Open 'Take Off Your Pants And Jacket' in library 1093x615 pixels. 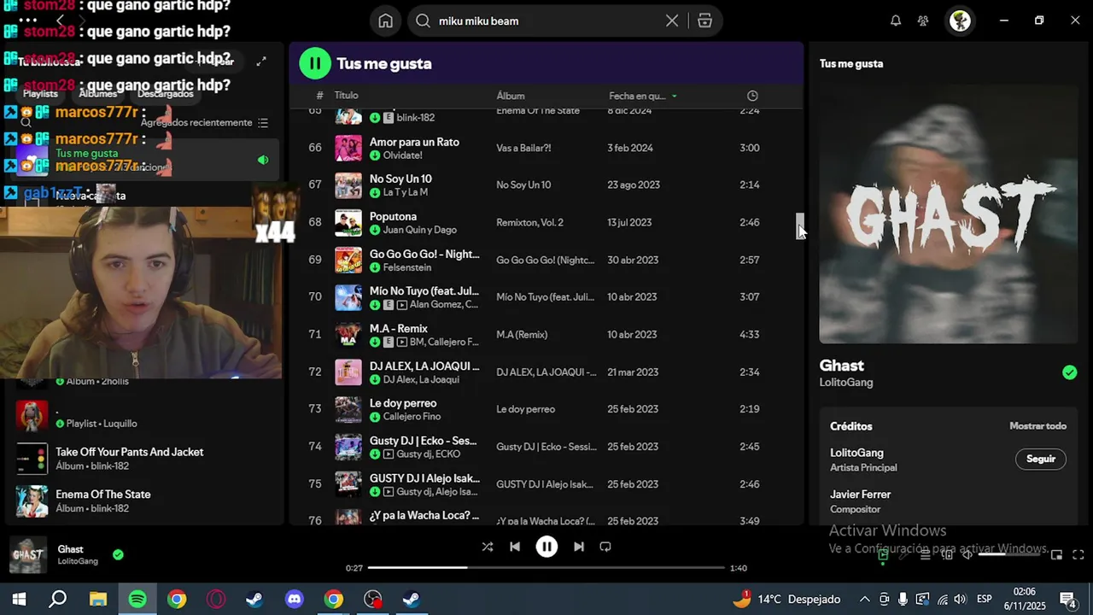tap(145, 459)
